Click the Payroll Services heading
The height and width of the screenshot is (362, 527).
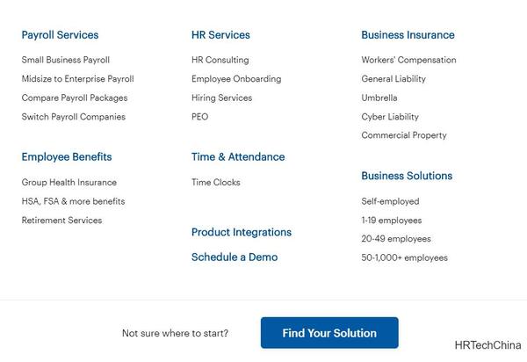click(x=60, y=35)
